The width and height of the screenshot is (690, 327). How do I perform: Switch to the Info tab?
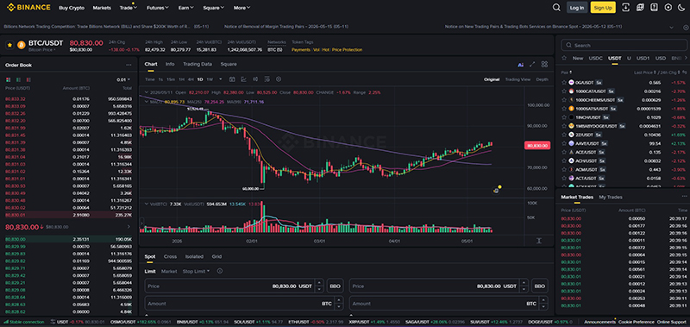click(x=170, y=64)
